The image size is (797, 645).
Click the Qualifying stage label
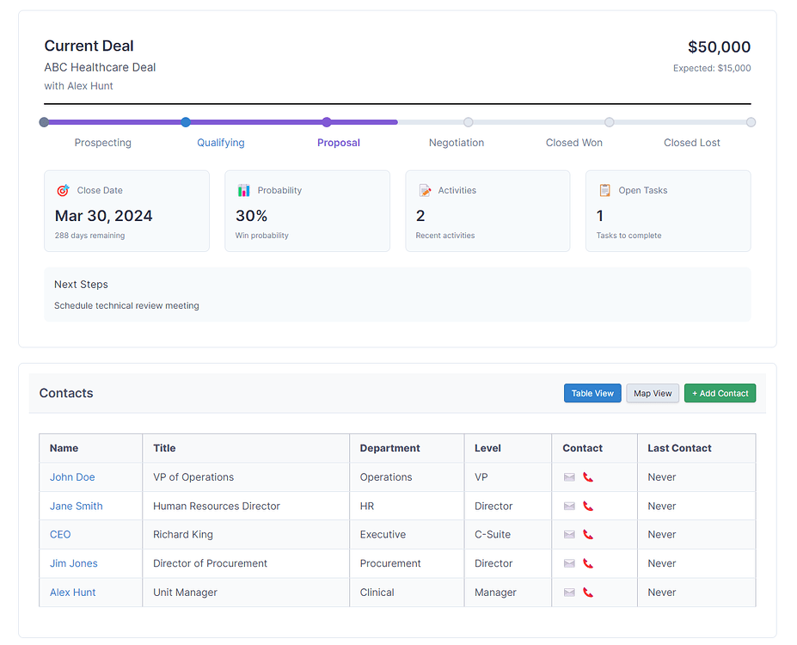pyautogui.click(x=220, y=142)
